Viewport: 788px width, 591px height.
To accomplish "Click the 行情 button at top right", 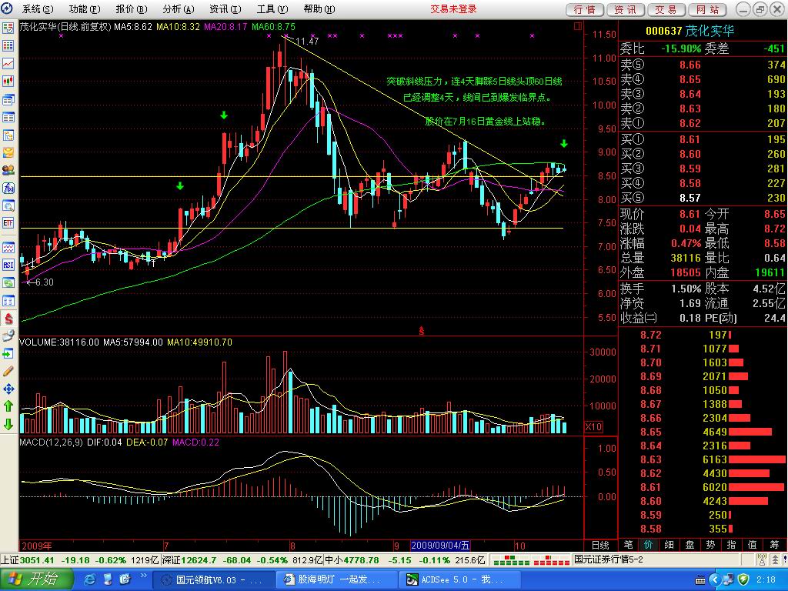I will tap(586, 9).
